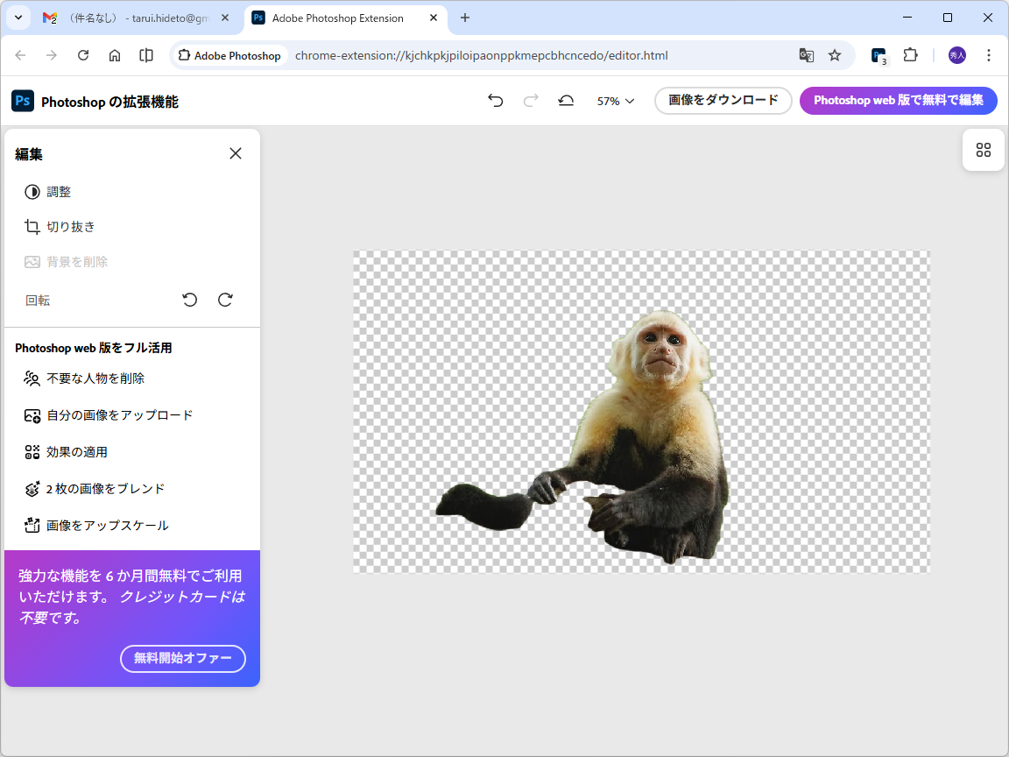Open Chrome three-dot menu
The image size is (1009, 757).
click(x=988, y=55)
